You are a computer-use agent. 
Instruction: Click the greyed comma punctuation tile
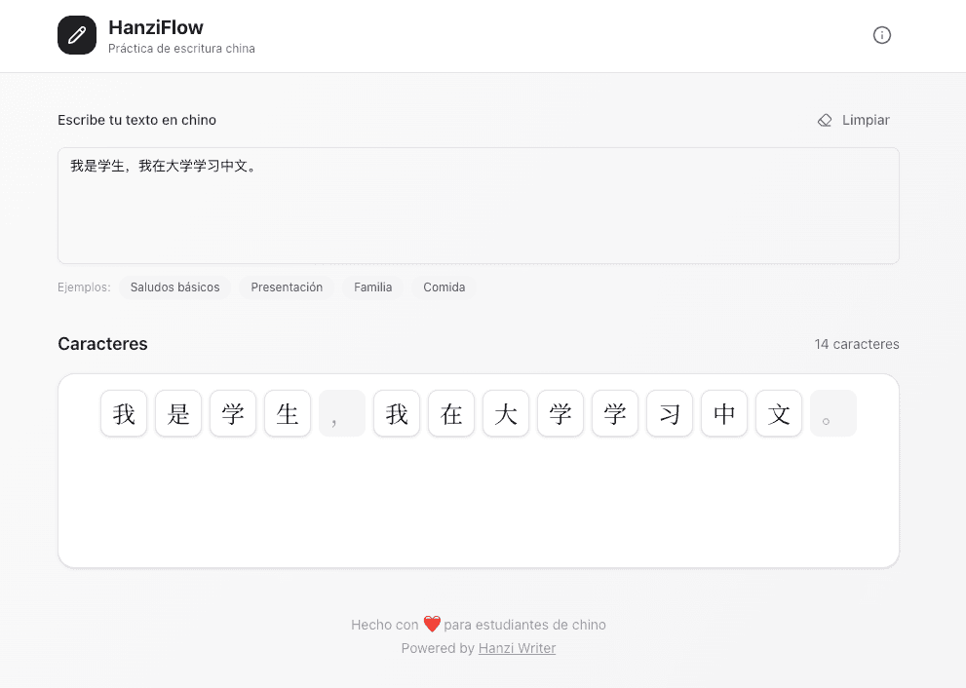click(x=342, y=413)
